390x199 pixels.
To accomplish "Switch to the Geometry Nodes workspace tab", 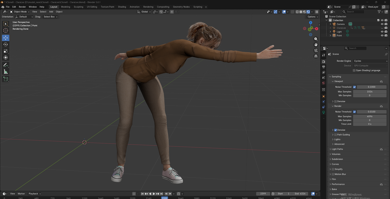I will pos(181,7).
